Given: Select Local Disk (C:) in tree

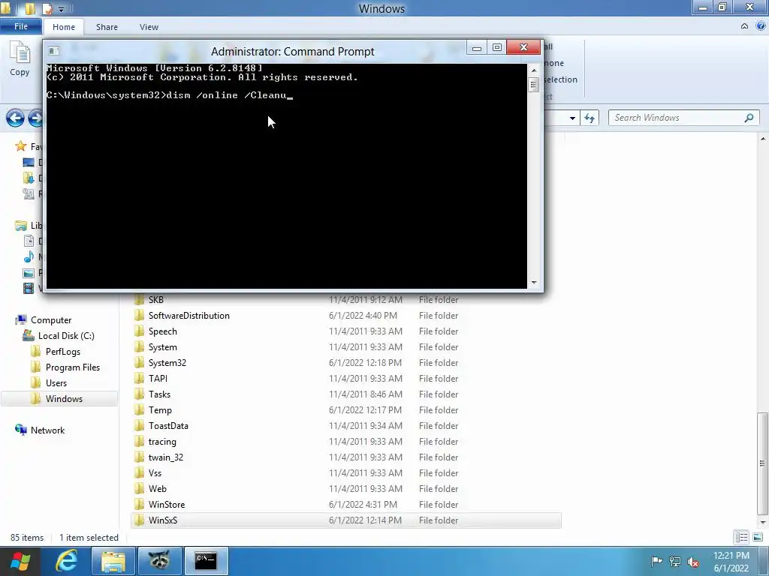Looking at the screenshot, I should (x=66, y=335).
